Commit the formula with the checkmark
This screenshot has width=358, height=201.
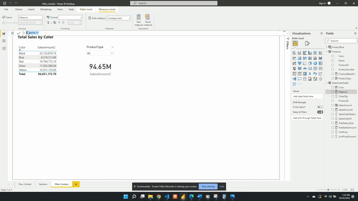(19, 33)
